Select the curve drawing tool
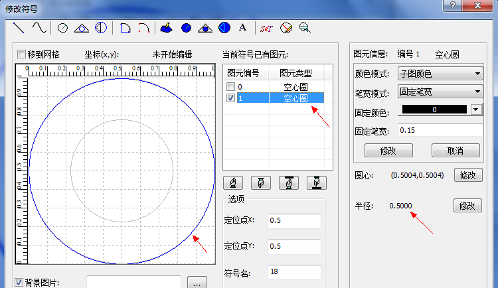This screenshot has height=288, width=498. (39, 28)
